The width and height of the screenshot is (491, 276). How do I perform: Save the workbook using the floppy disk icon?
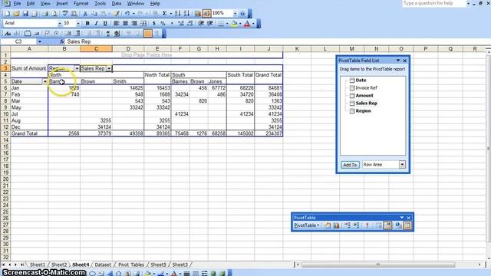tap(25, 14)
